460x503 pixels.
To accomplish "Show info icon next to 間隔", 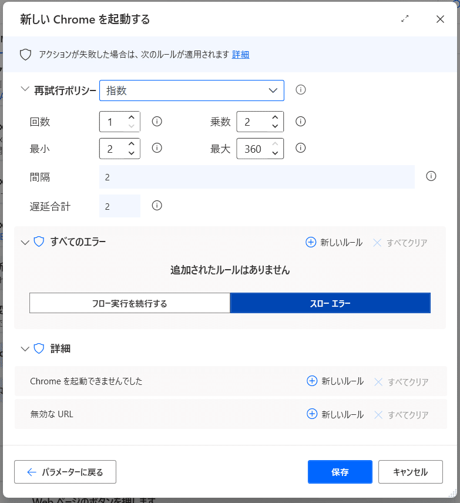I will pos(431,176).
